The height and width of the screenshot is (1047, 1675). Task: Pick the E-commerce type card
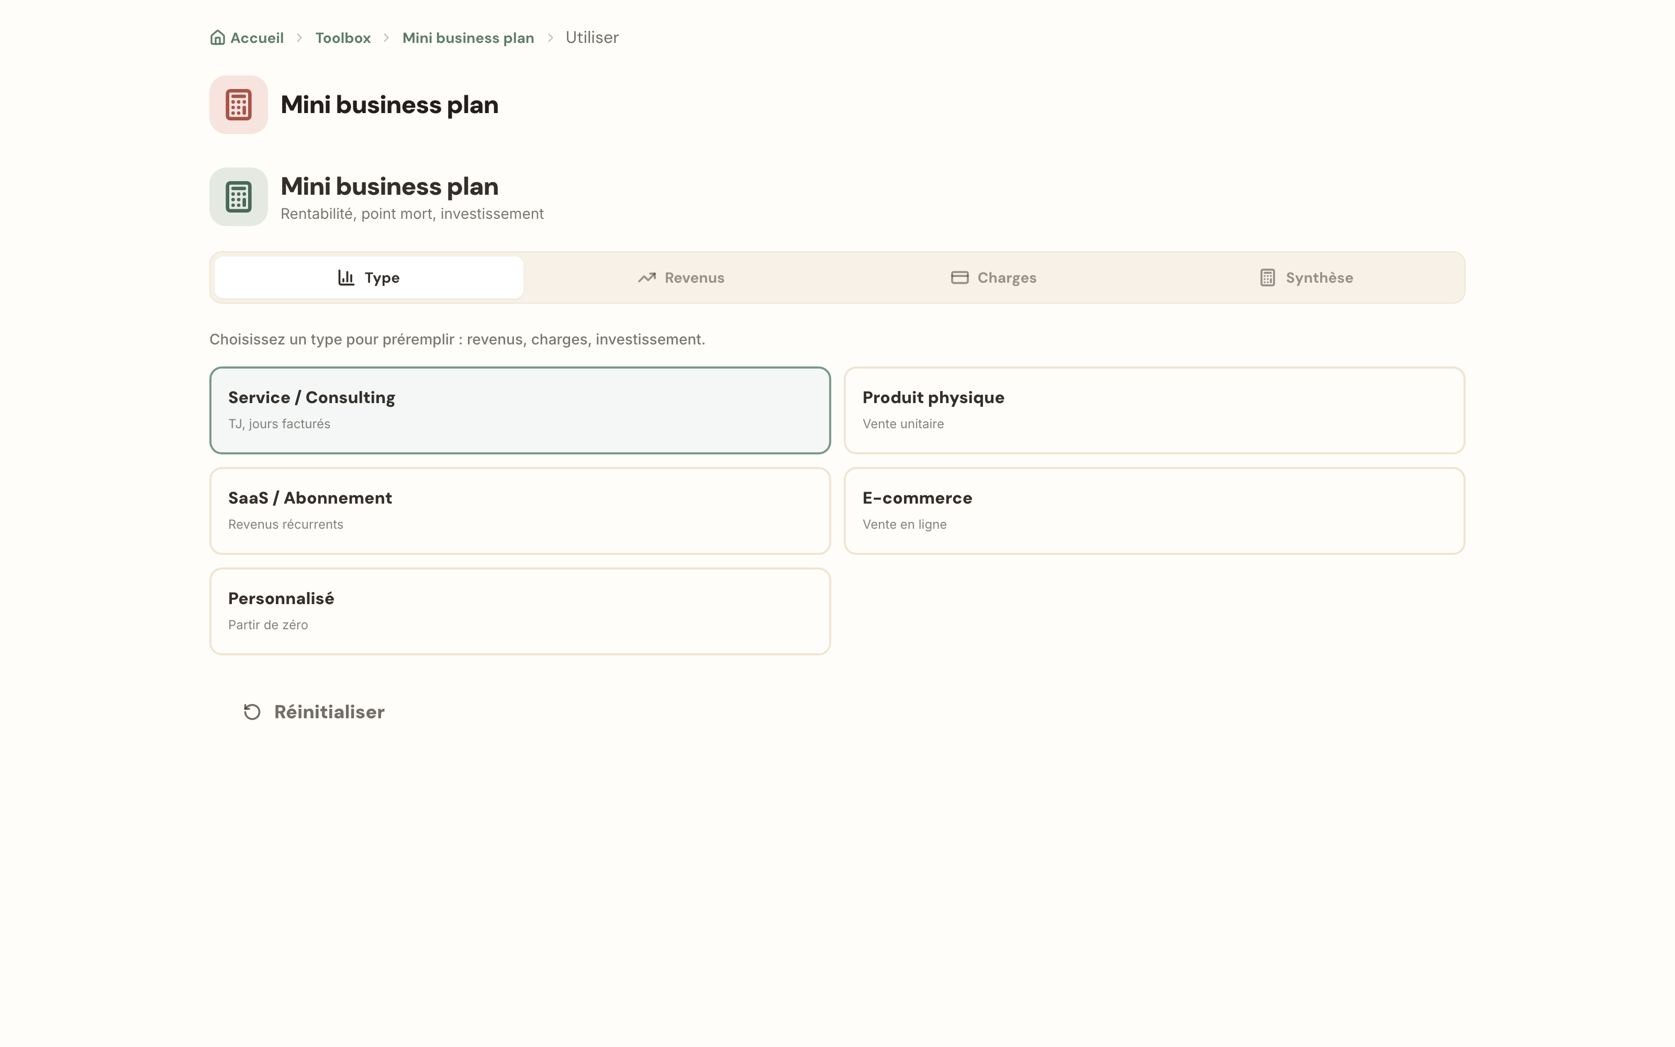(x=1154, y=511)
